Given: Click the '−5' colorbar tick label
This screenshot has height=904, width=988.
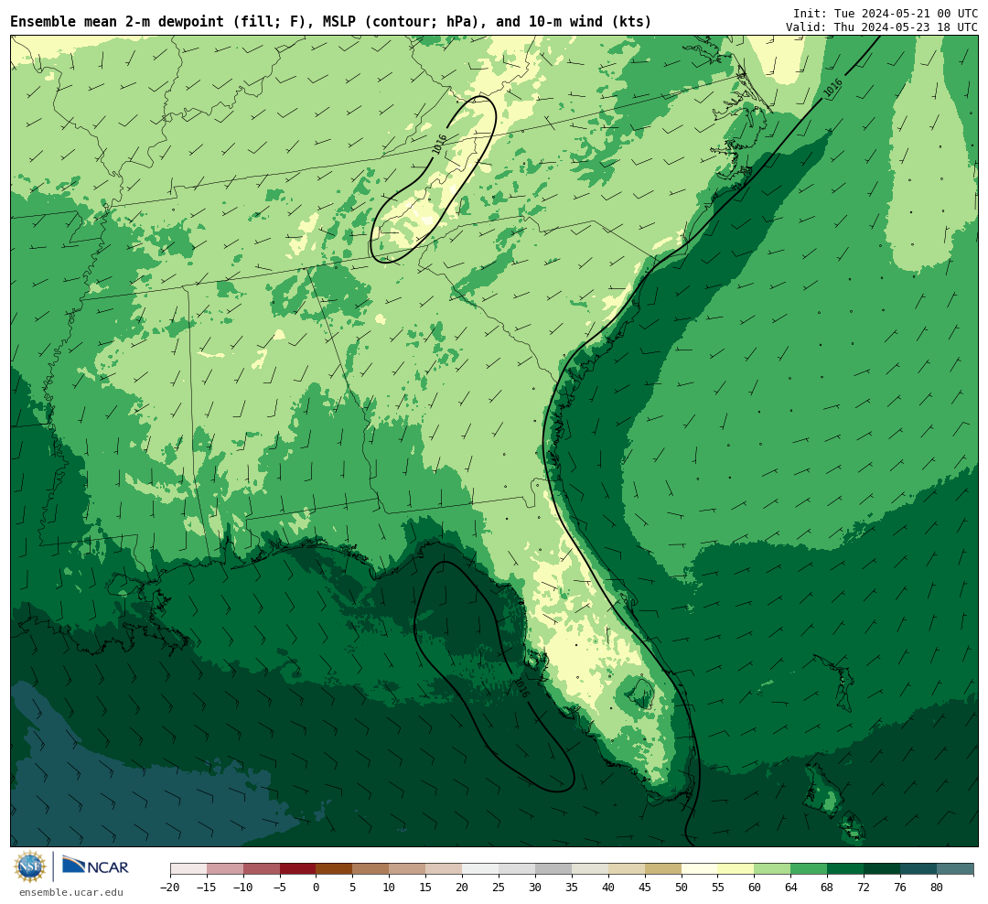Looking at the screenshot, I should click(280, 887).
